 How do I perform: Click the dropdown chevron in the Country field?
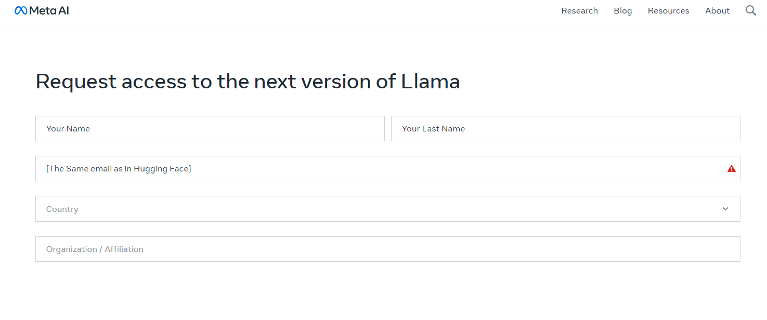[x=725, y=209]
